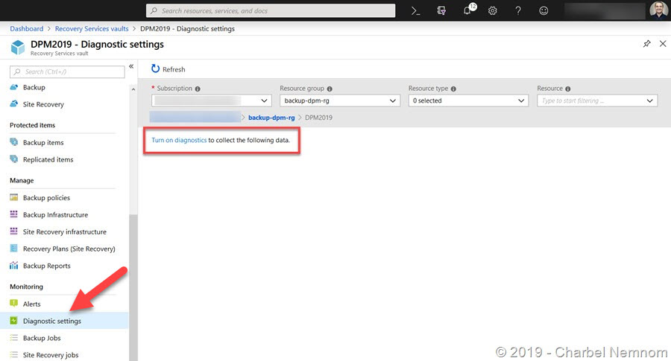Screen dimensions: 671x361
Task: Click the Resource type info icon
Action: 453,89
